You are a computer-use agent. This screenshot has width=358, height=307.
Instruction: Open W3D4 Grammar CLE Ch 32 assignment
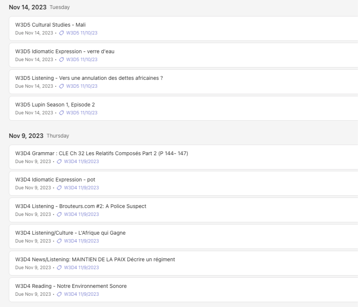pyautogui.click(x=101, y=154)
